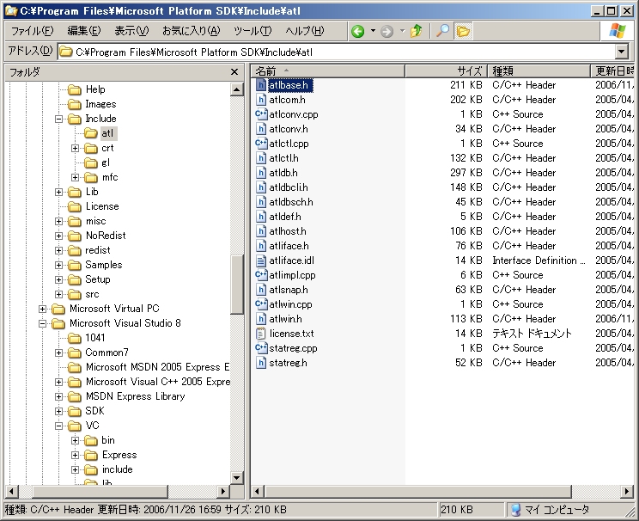Viewport: 639px width, 521px height.
Task: Click the atlwin.cpp source file icon
Action: click(261, 304)
